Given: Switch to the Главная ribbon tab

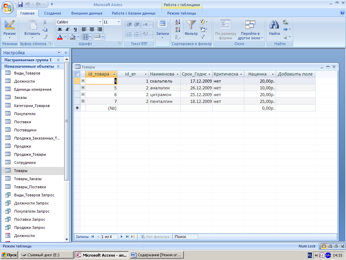Looking at the screenshot, I should click(x=27, y=13).
